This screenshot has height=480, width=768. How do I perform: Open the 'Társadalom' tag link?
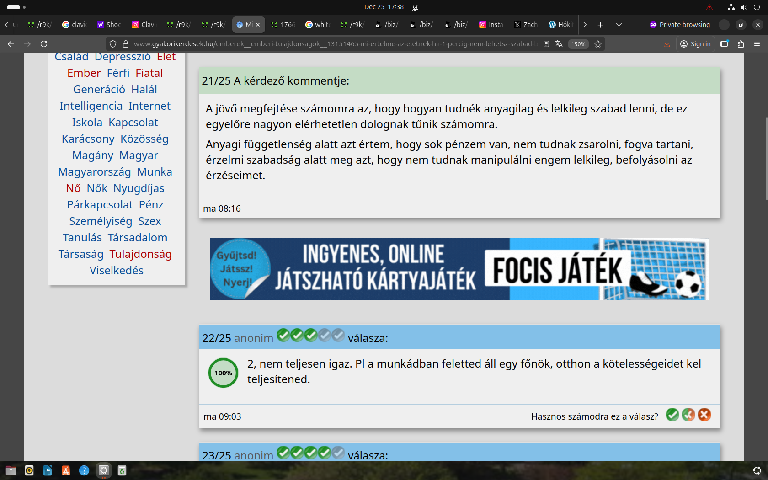click(x=138, y=238)
